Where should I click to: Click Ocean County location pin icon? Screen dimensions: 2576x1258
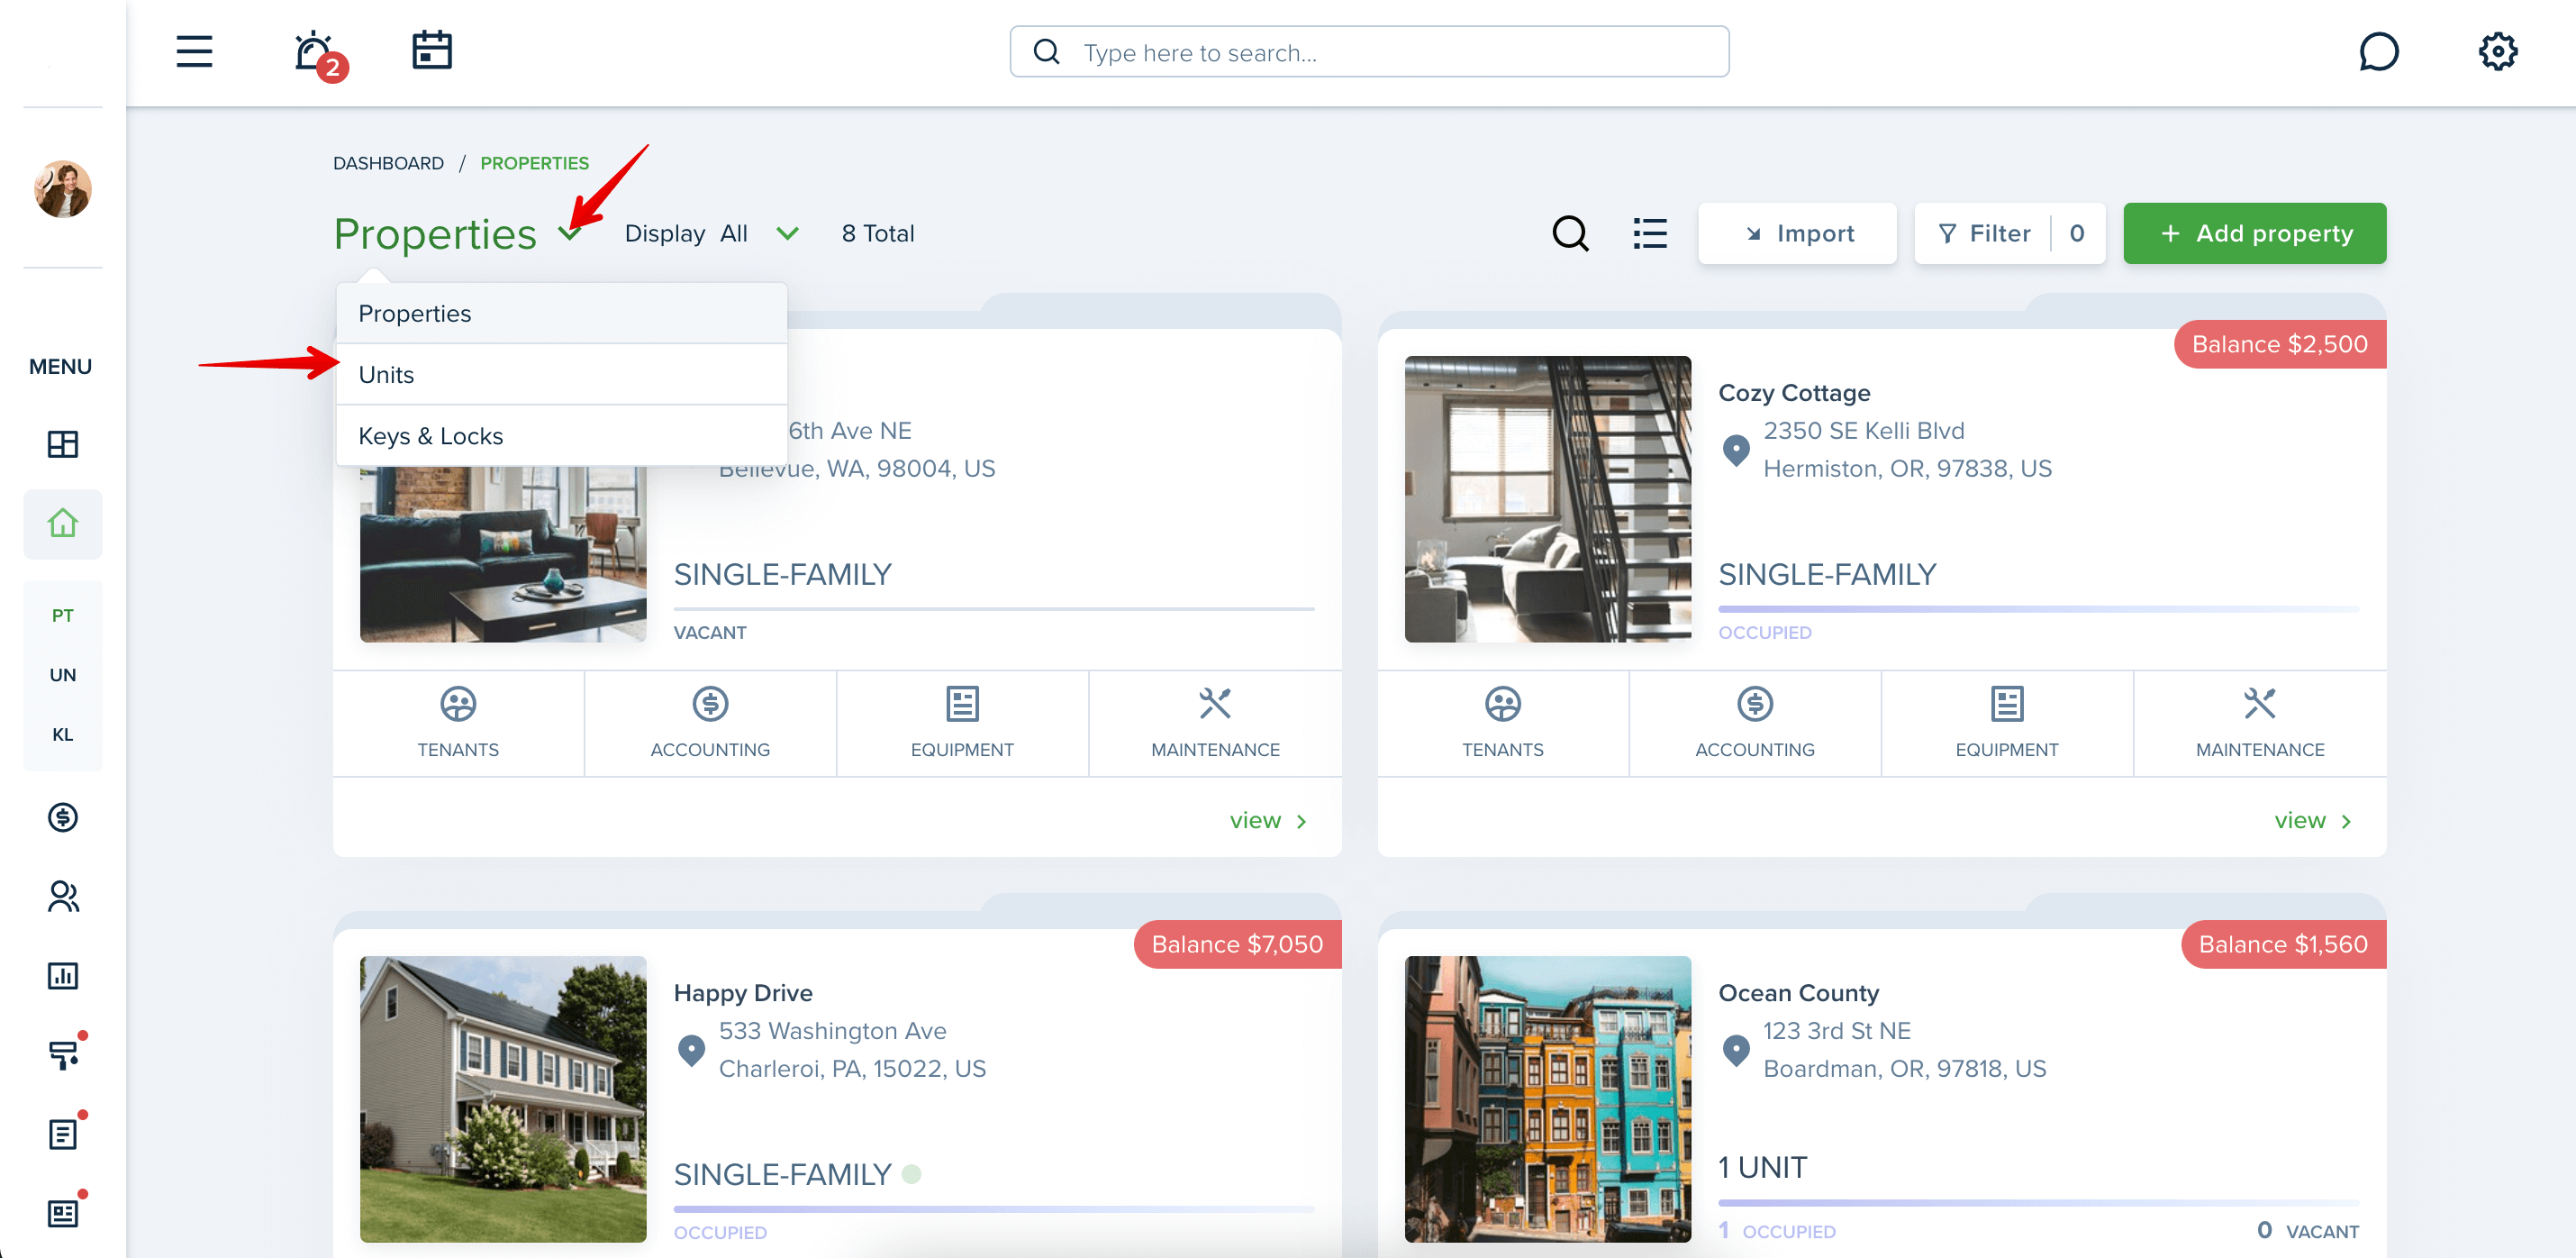(x=1736, y=1051)
